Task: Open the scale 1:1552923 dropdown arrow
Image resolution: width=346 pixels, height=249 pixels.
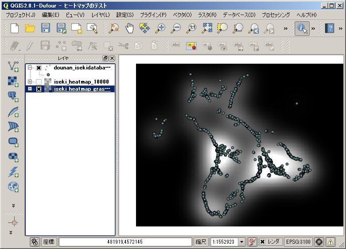Action: (241, 242)
